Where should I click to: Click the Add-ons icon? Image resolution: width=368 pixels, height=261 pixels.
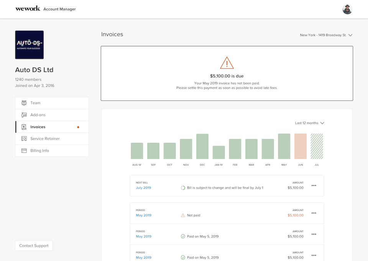pyautogui.click(x=24, y=115)
